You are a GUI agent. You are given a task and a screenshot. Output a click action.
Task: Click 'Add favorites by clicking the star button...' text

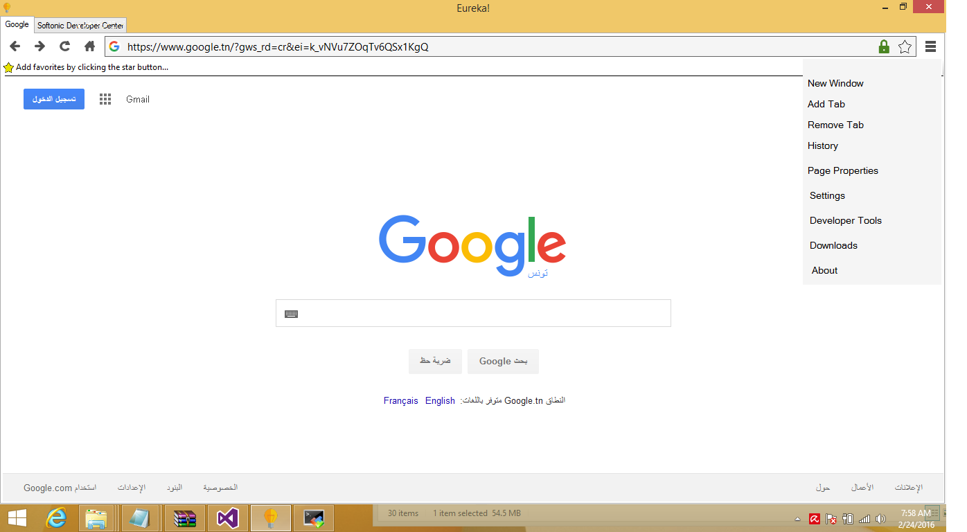point(92,67)
